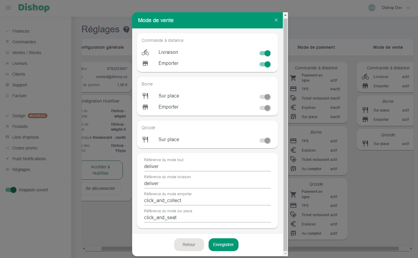Enable Sur place switch under Borne
This screenshot has height=258, width=418.
click(x=265, y=97)
